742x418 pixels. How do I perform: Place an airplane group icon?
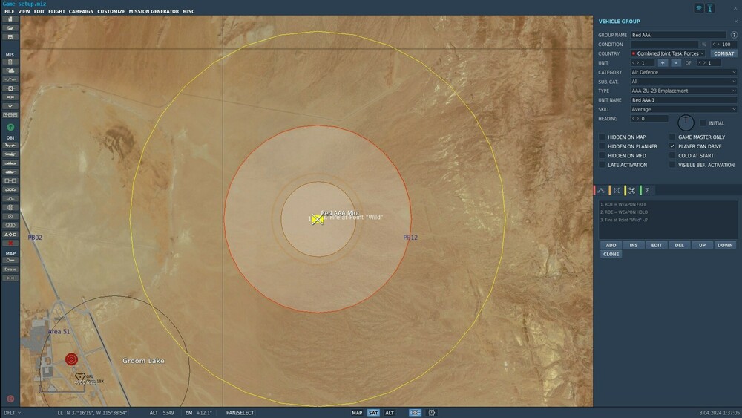pos(10,146)
